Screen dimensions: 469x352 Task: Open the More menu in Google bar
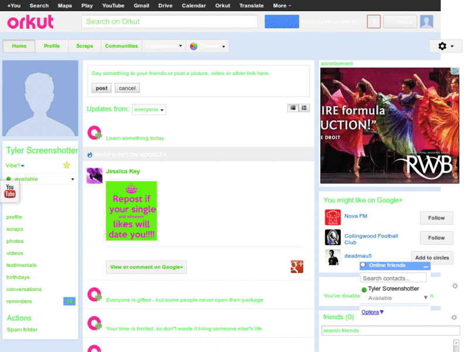[282, 6]
